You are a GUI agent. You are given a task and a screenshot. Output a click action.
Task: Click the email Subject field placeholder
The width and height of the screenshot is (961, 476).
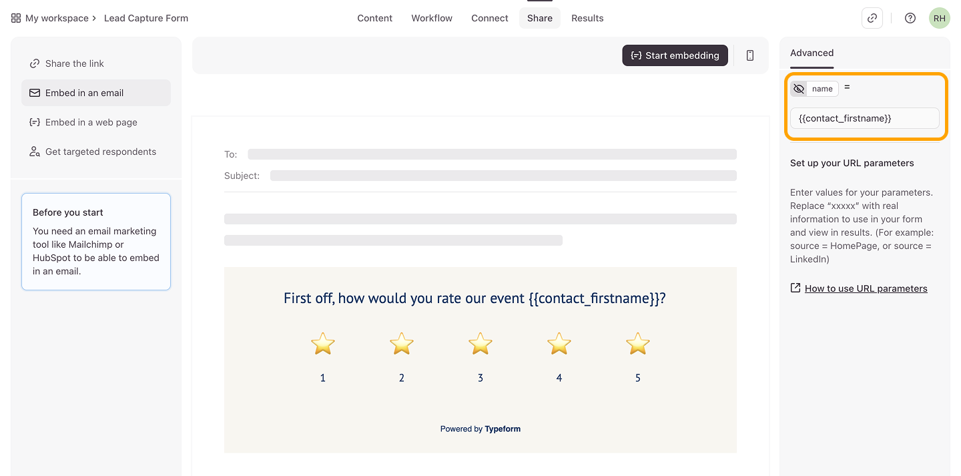[503, 176]
